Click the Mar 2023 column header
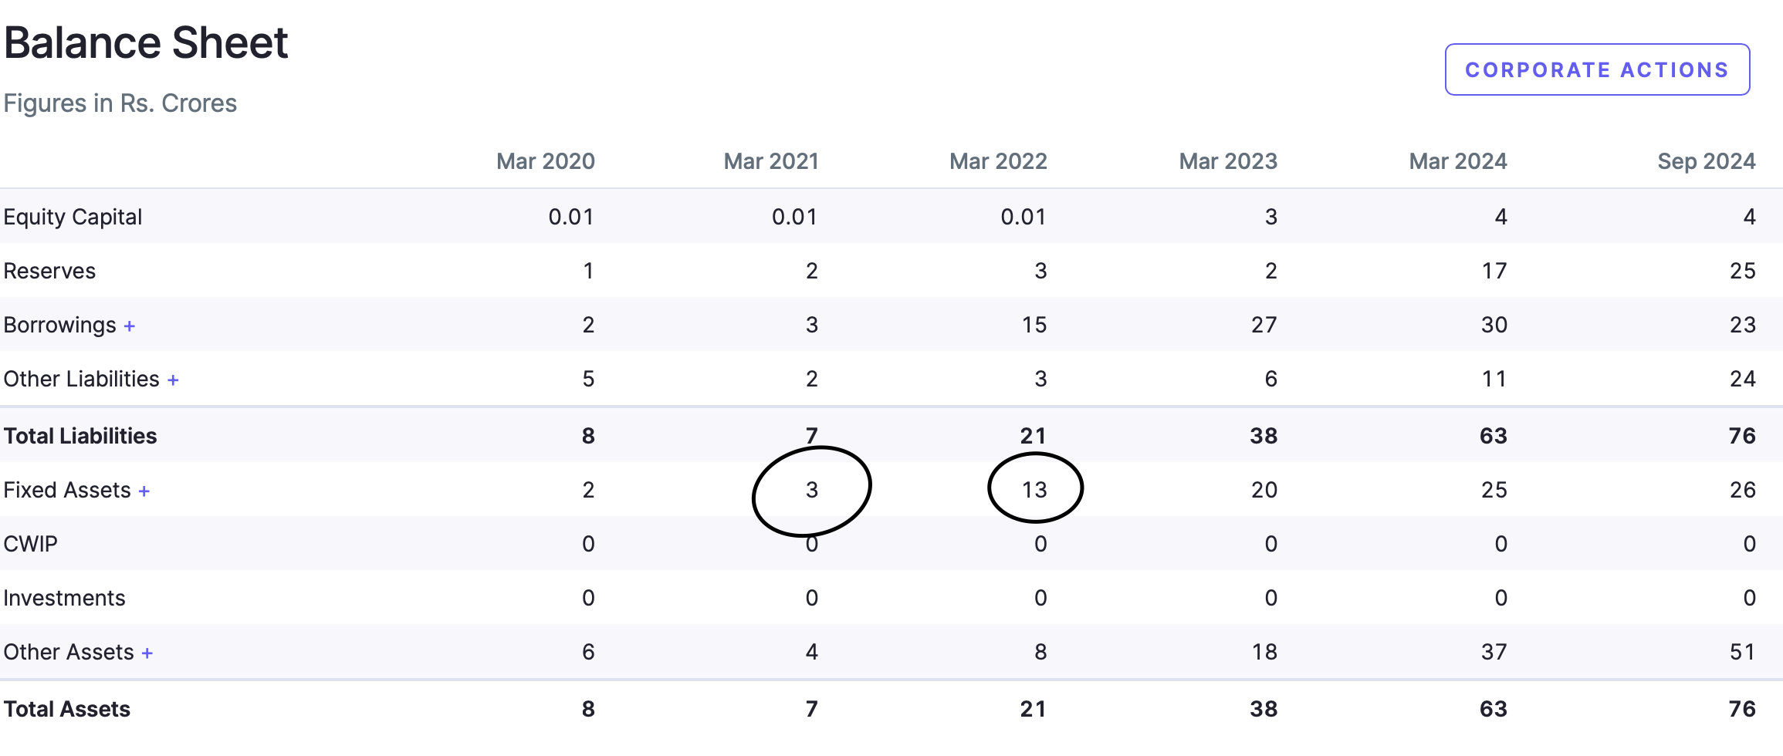Image resolution: width=1783 pixels, height=756 pixels. [x=1227, y=161]
